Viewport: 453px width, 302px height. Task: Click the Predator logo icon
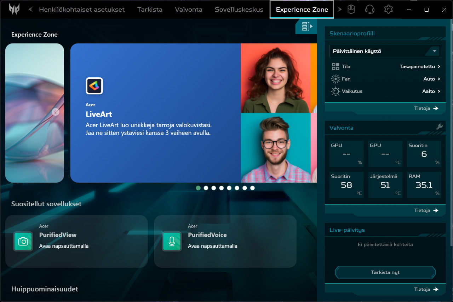15,10
